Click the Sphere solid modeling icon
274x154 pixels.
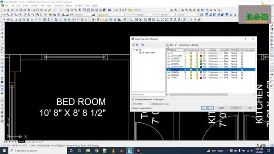point(20,20)
